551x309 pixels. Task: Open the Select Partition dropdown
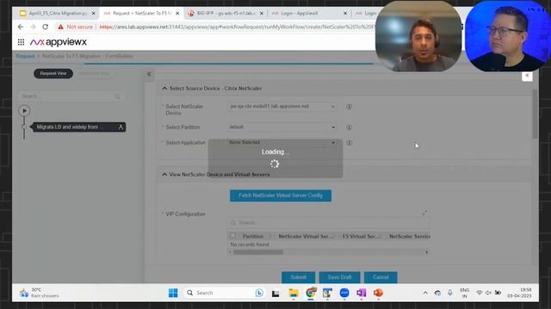tap(282, 127)
